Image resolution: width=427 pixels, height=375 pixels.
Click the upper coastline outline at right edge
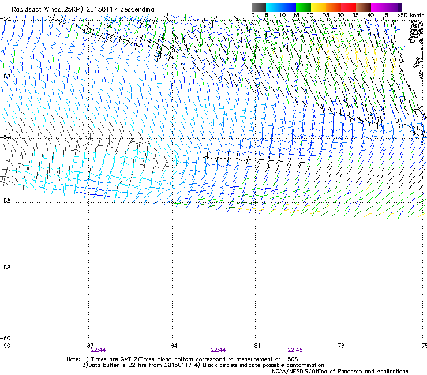click(x=415, y=32)
